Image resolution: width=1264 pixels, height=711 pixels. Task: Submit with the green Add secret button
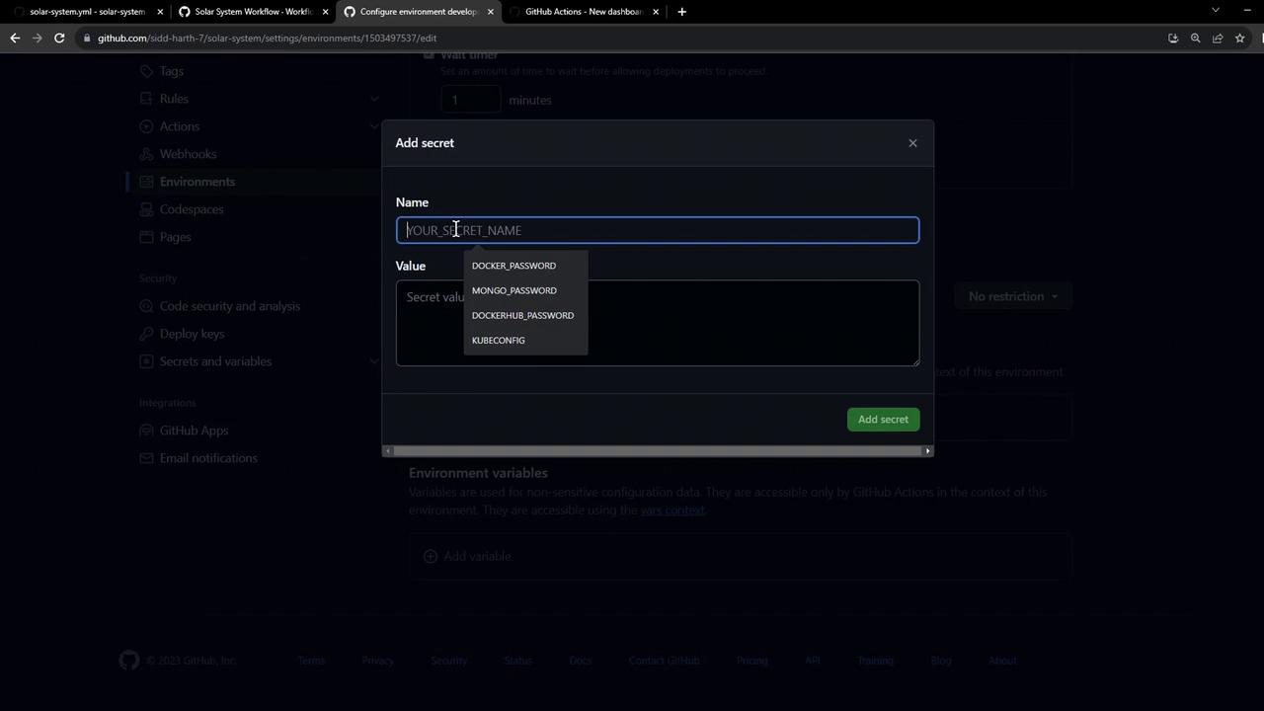tap(883, 420)
